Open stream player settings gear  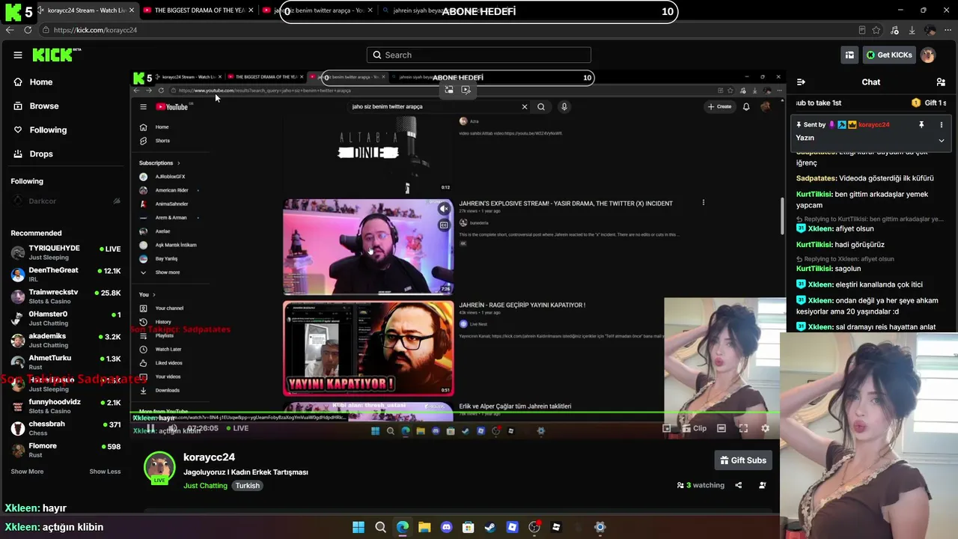click(765, 428)
